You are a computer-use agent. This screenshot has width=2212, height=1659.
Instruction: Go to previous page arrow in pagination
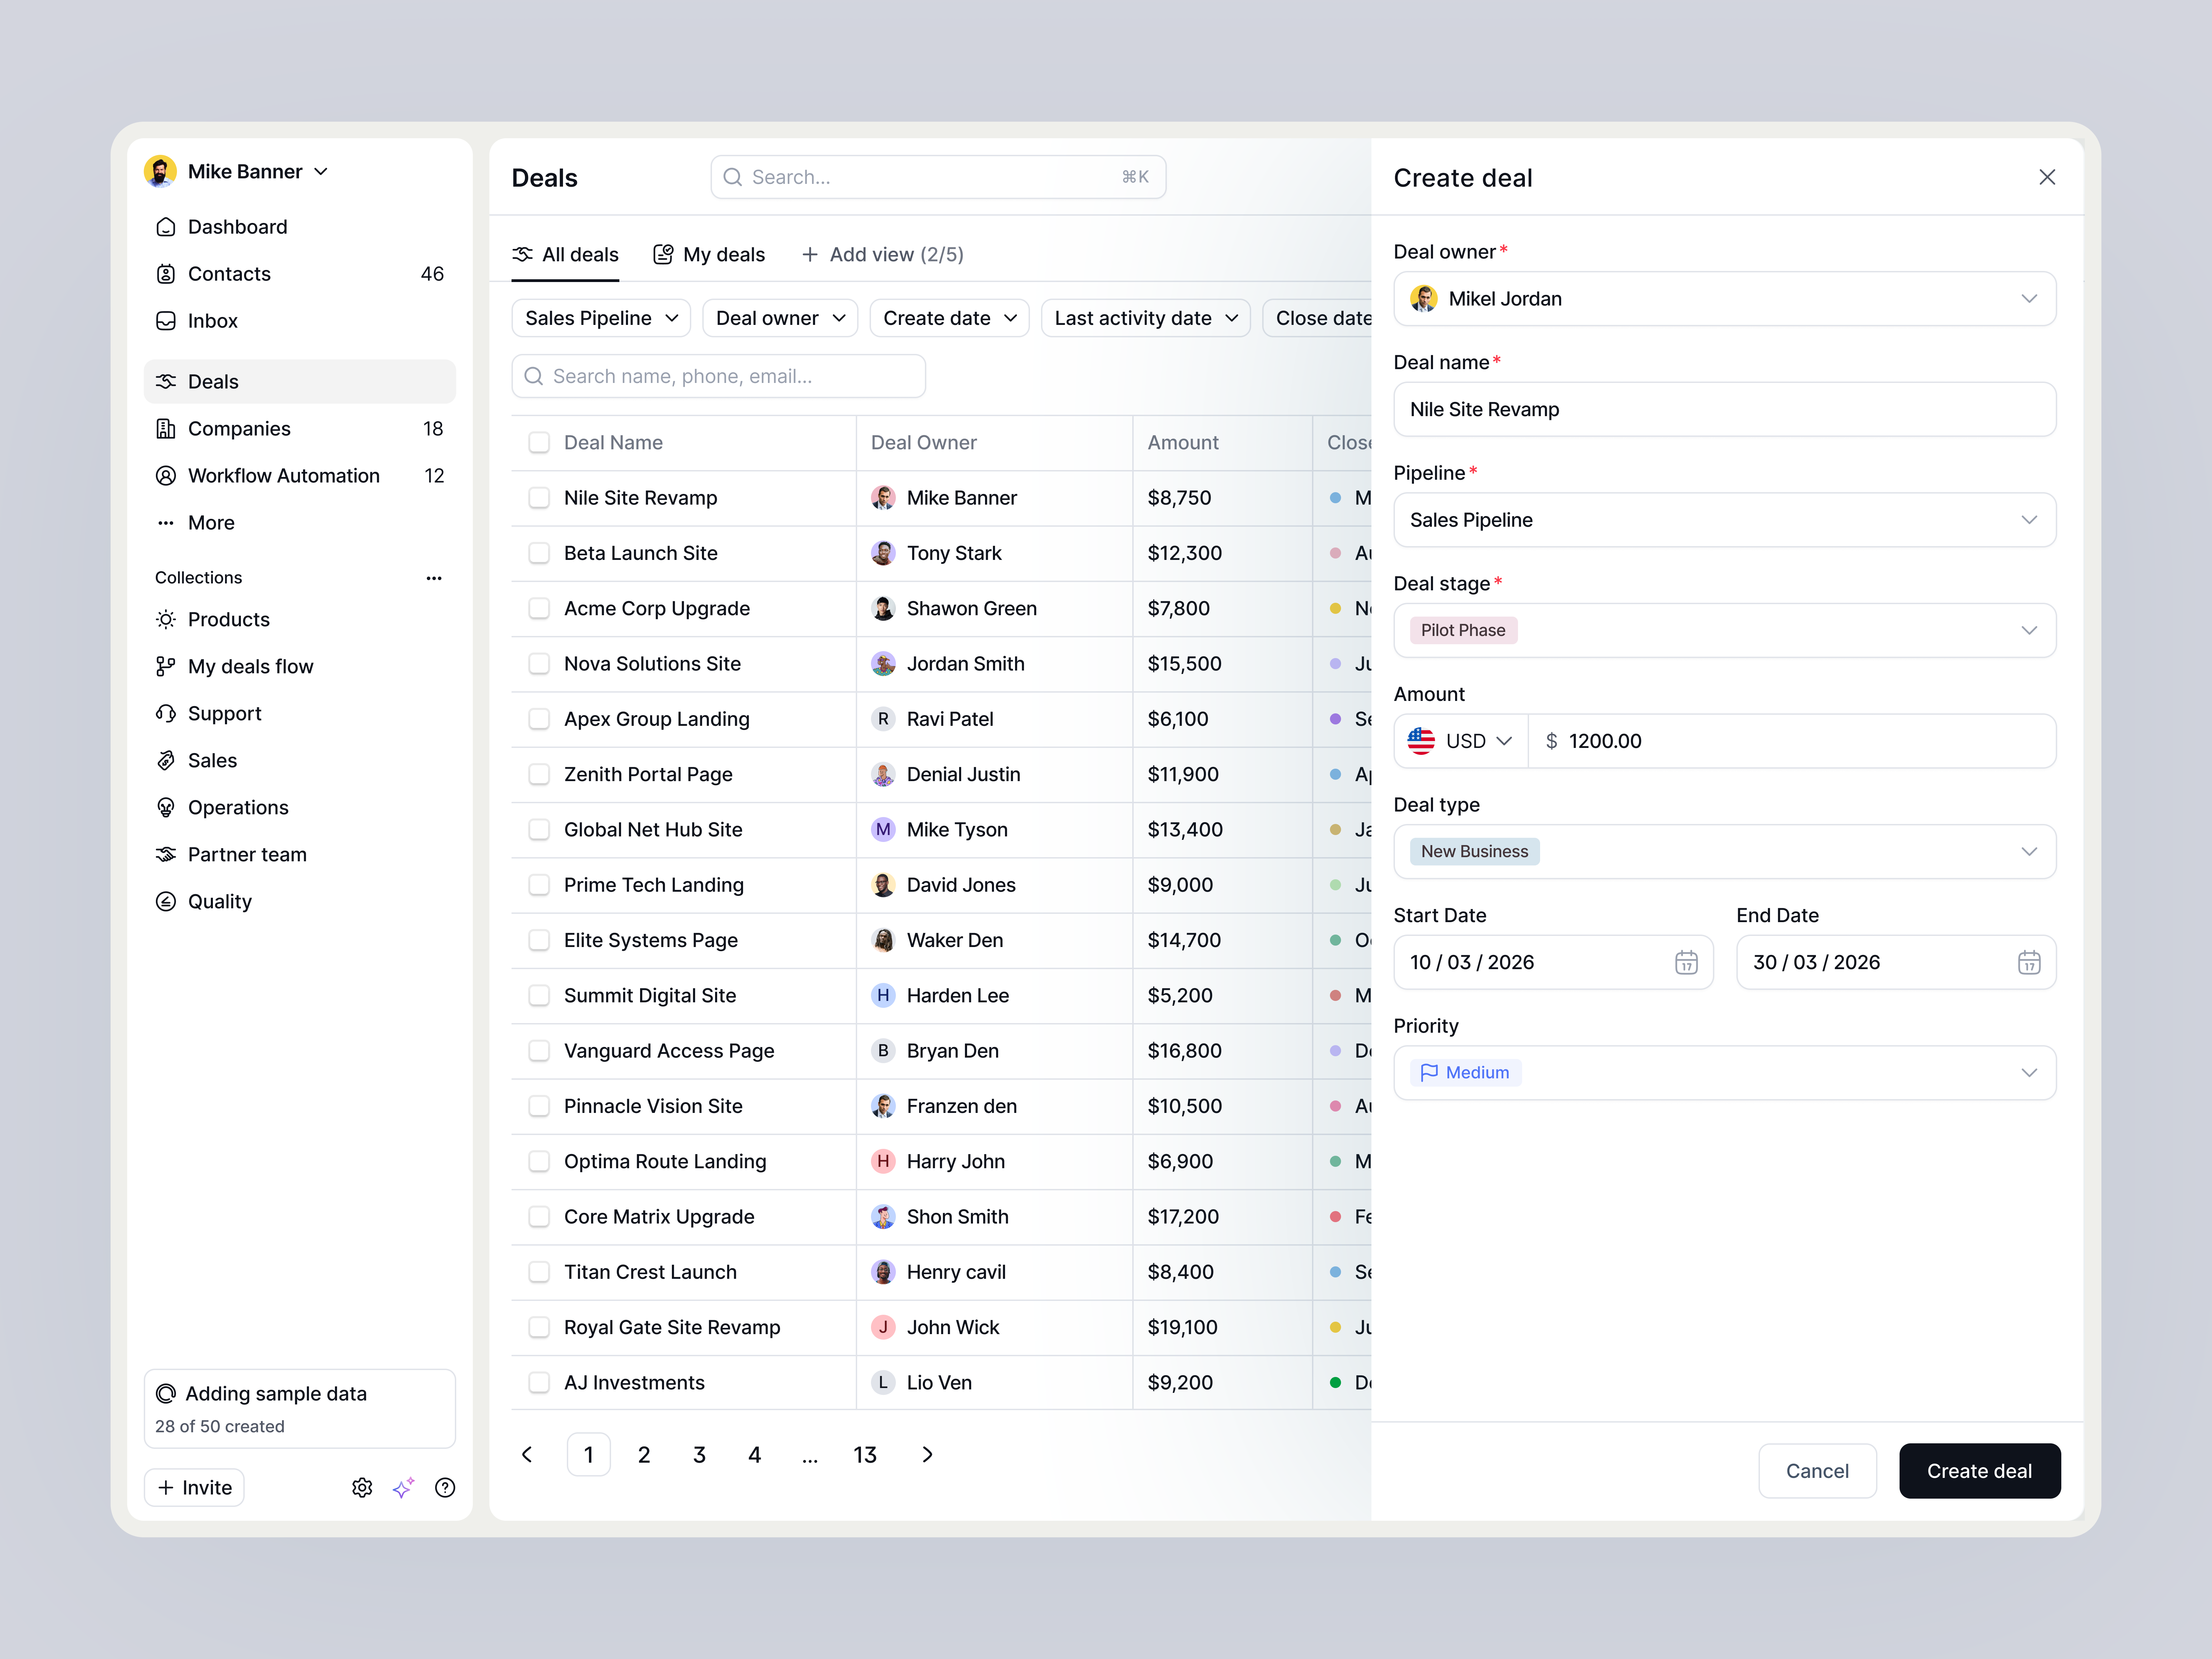(x=527, y=1455)
